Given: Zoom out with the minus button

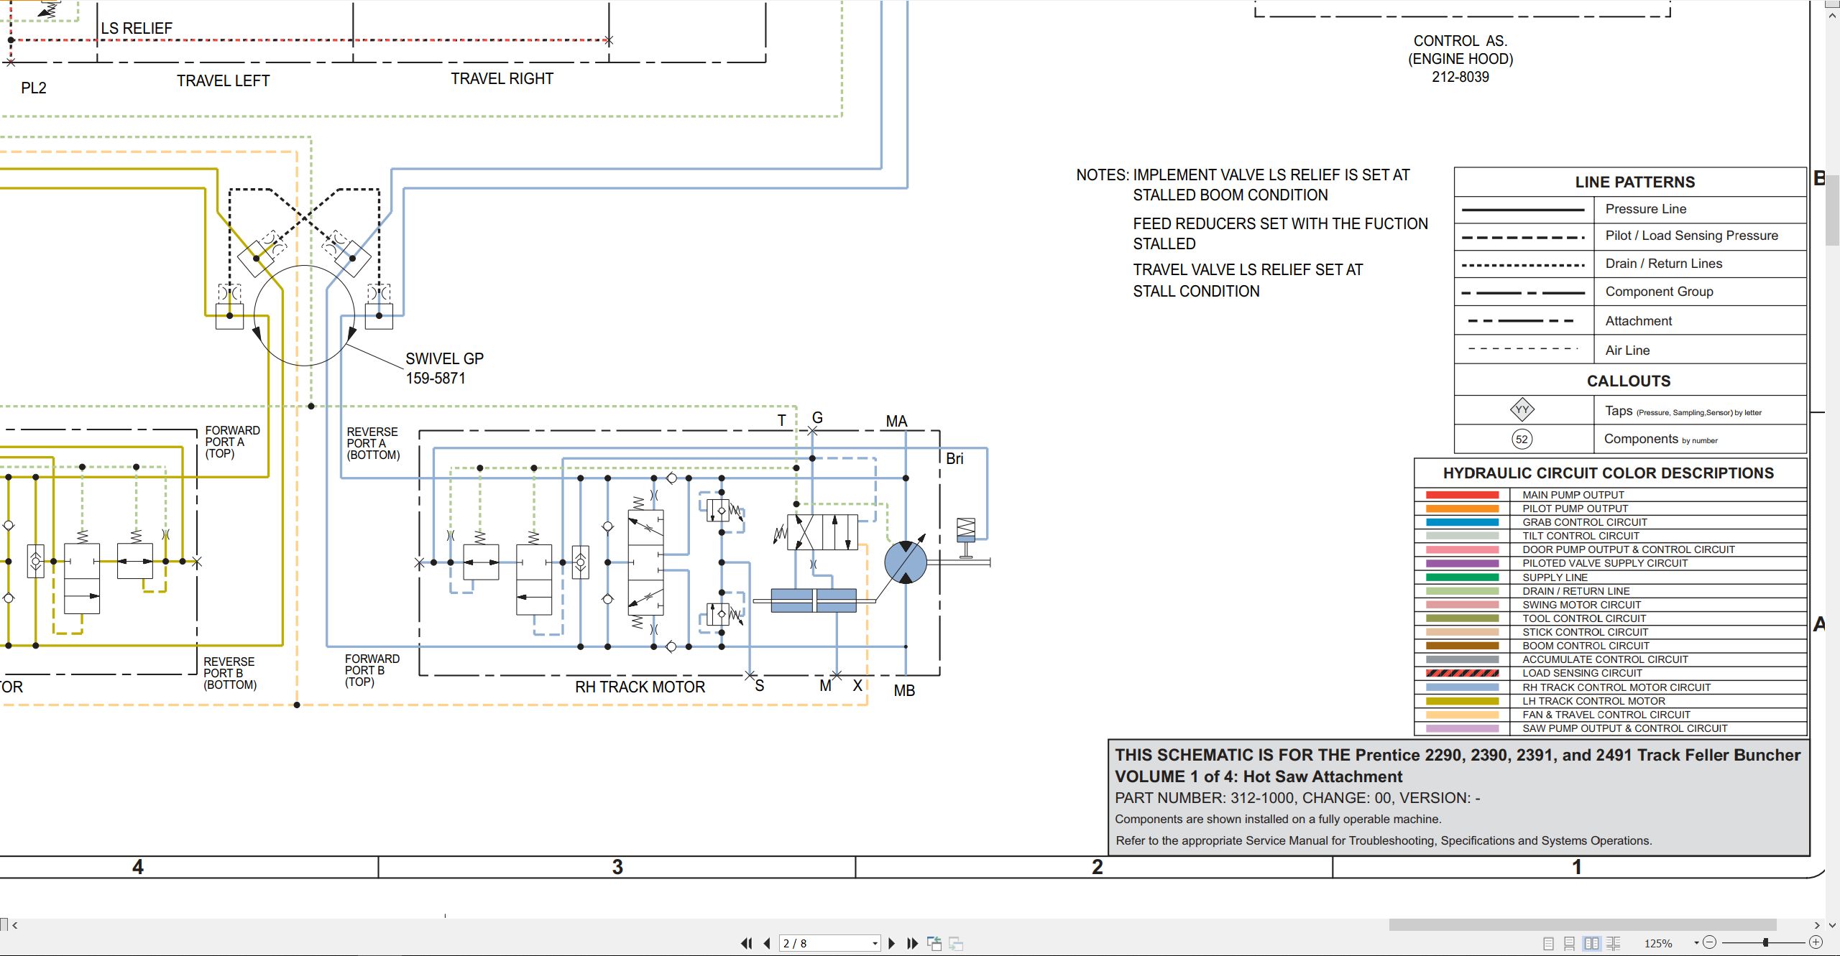Looking at the screenshot, I should (x=1710, y=942).
